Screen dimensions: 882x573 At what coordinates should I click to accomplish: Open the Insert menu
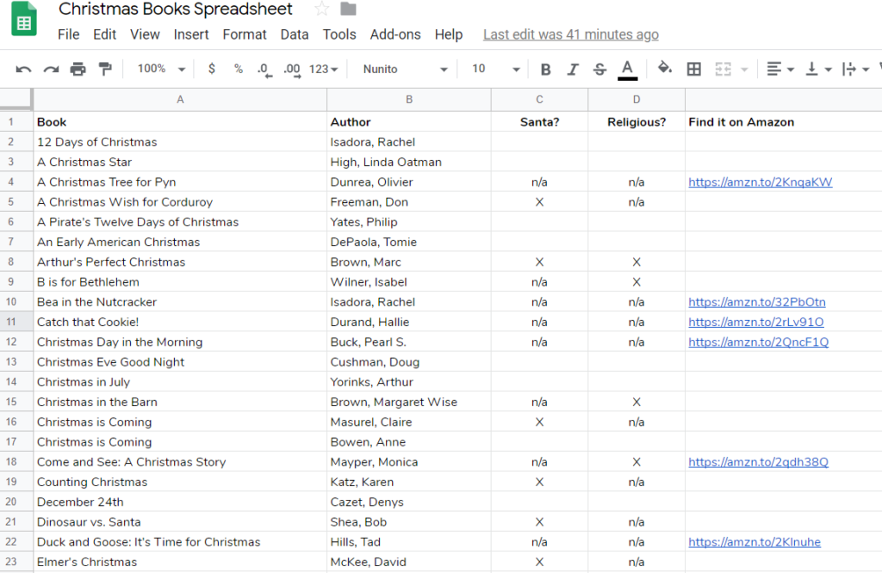click(x=191, y=34)
